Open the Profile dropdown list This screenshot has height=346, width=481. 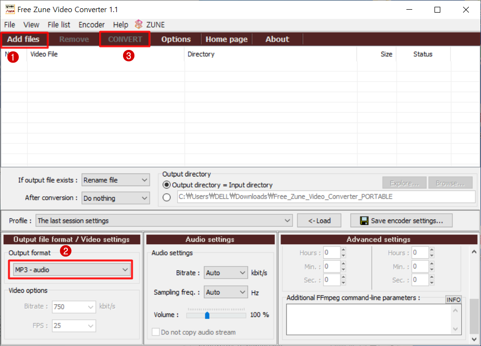[164, 221]
